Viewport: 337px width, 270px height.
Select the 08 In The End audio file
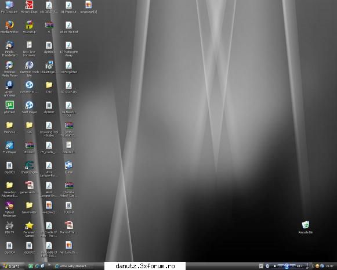click(x=68, y=27)
